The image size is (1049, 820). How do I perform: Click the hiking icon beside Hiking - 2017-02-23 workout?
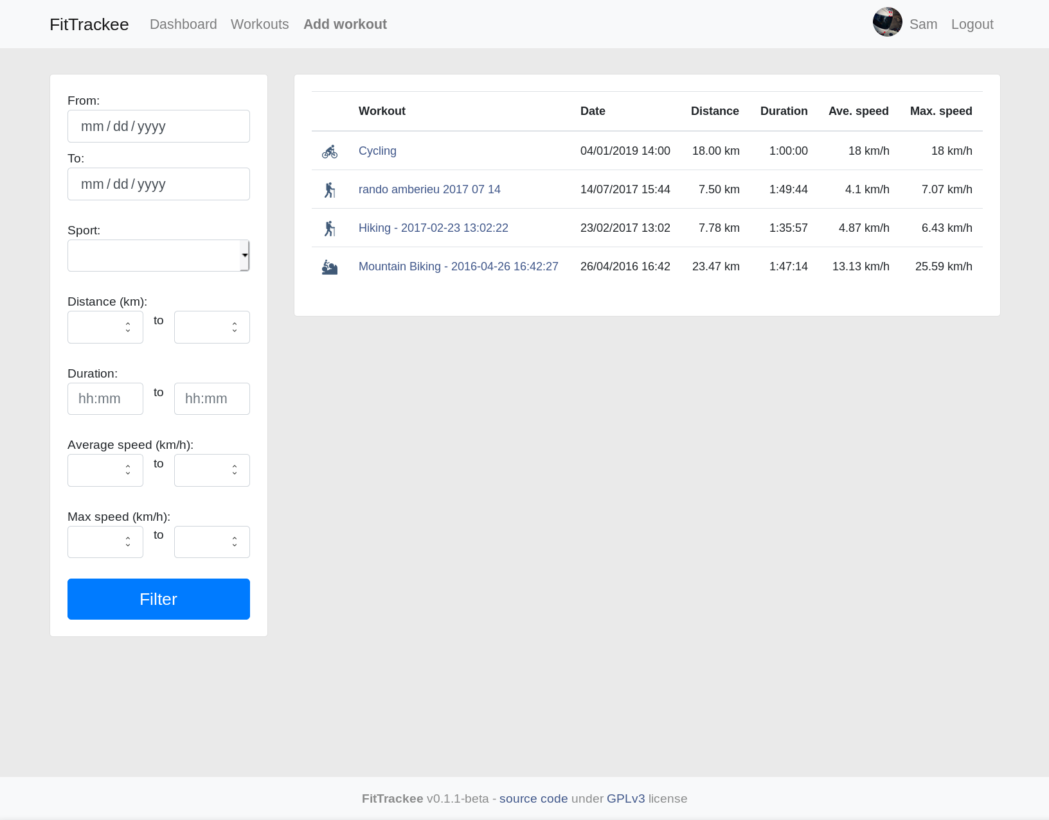click(330, 229)
